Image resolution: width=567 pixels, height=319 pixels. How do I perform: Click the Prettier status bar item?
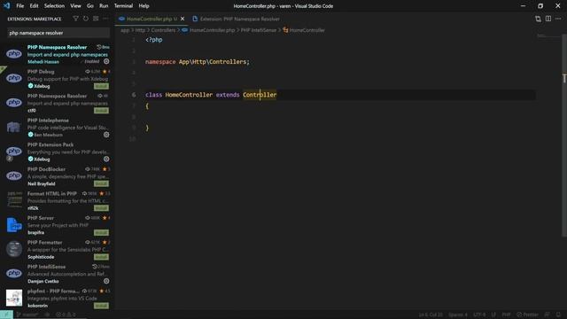tap(528, 315)
